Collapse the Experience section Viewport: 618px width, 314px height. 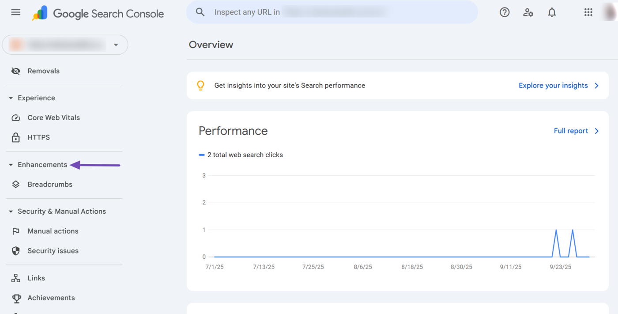[x=11, y=98]
